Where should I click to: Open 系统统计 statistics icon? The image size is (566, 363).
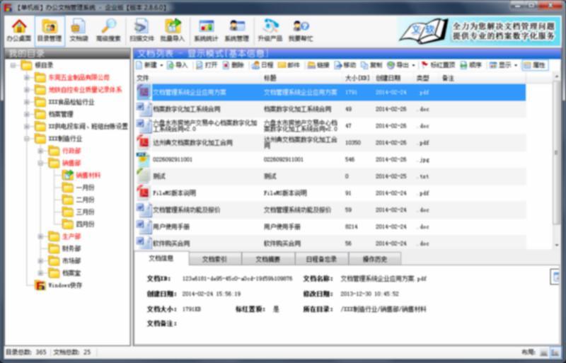206,30
